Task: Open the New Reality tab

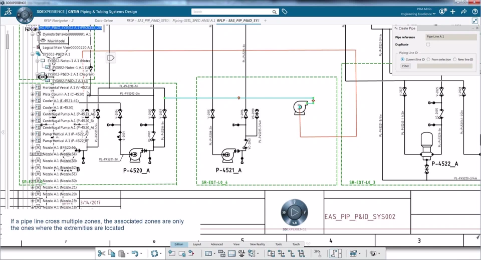Action: pyautogui.click(x=258, y=244)
